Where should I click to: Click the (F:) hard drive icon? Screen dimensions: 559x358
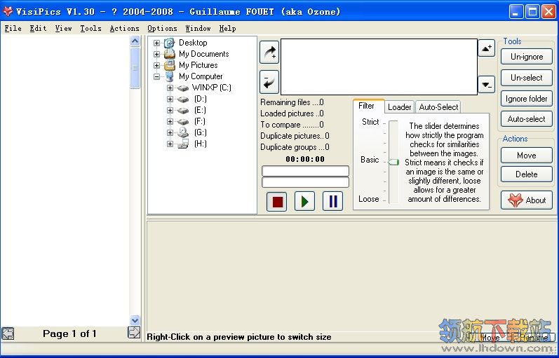pyautogui.click(x=183, y=122)
